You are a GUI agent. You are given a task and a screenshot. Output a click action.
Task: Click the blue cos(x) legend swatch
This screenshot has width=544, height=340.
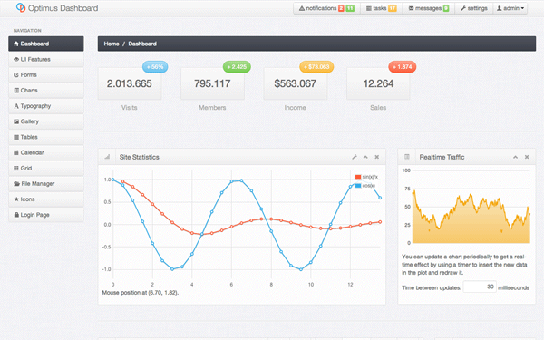[358, 186]
